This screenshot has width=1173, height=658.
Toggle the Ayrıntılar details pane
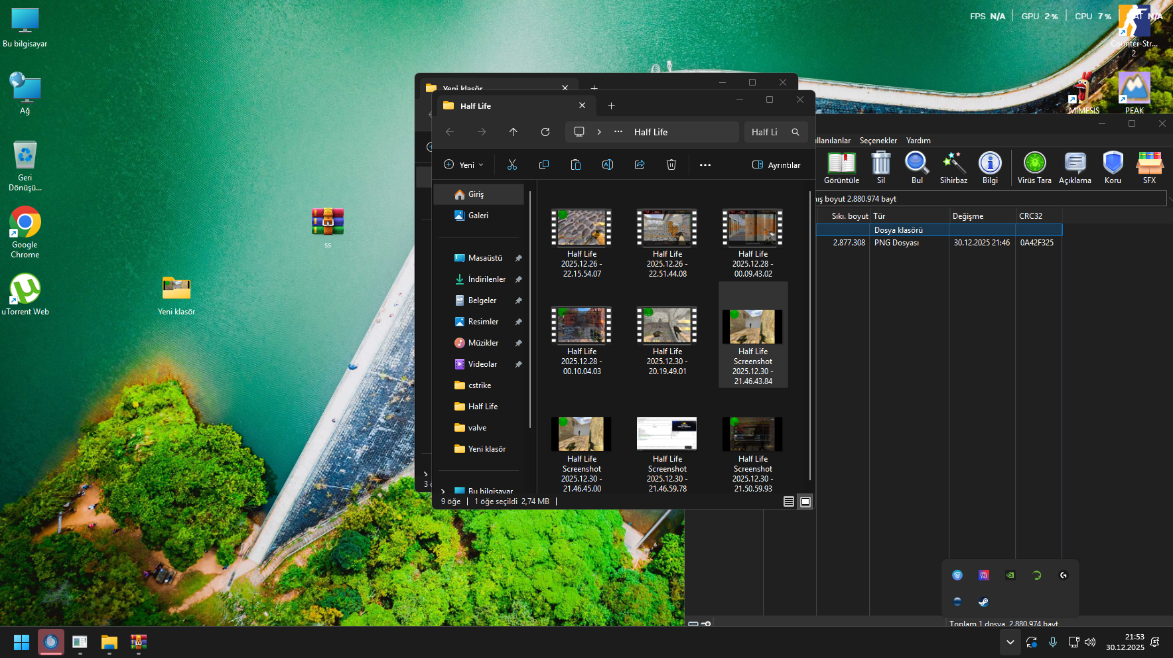(776, 165)
